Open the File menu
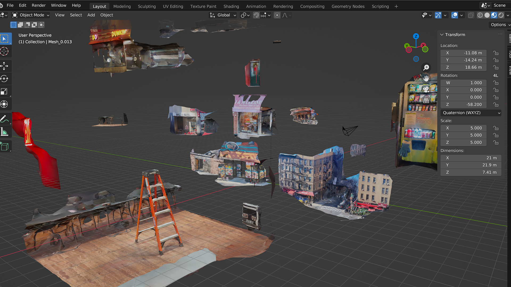 tap(10, 5)
